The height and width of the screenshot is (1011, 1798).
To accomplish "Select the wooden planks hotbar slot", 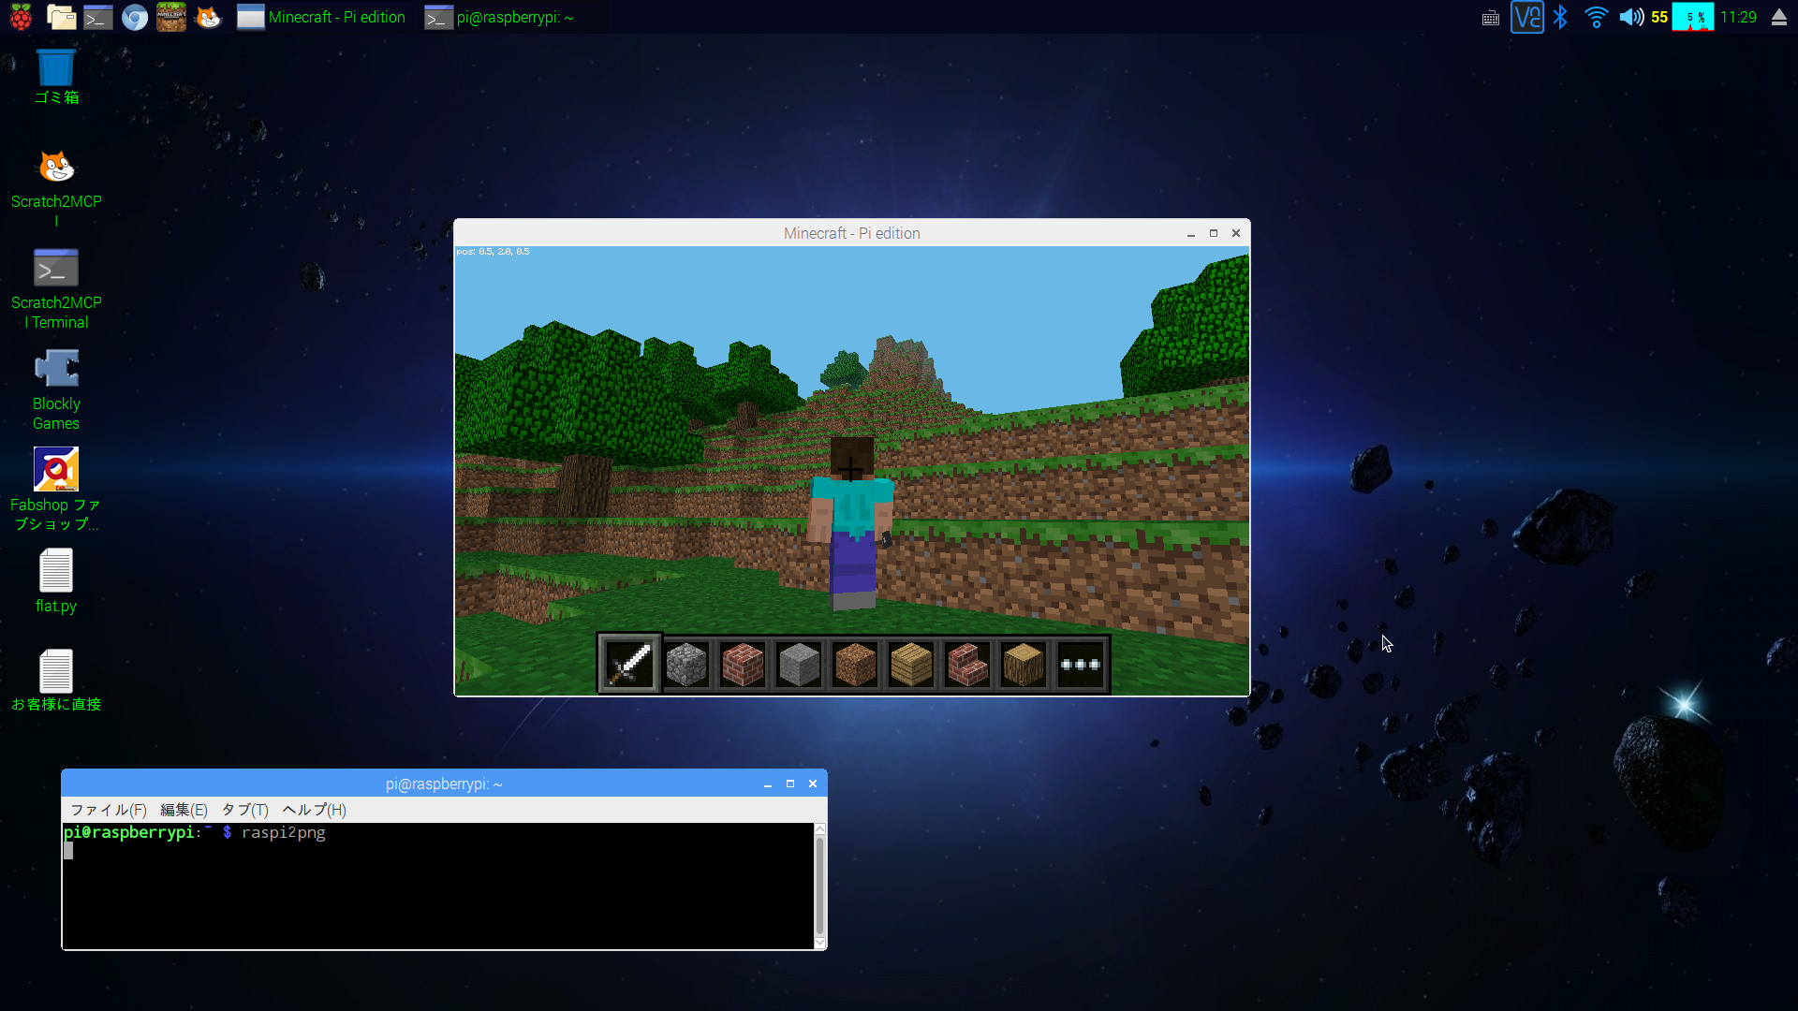I will [911, 665].
